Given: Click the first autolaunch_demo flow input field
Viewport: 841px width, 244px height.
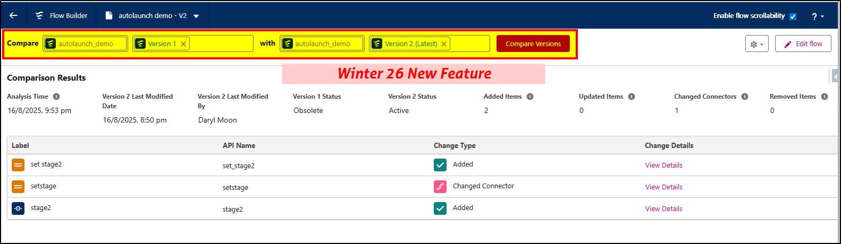Looking at the screenshot, I should (x=86, y=43).
